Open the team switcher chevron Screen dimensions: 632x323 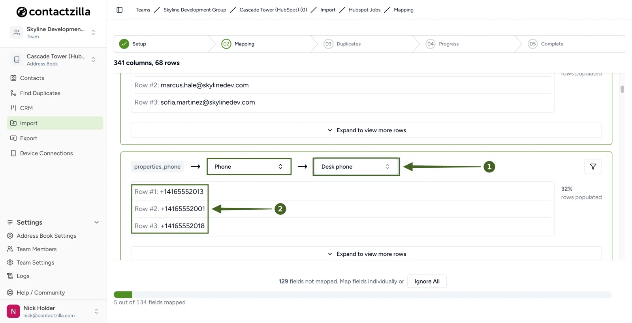pos(93,32)
